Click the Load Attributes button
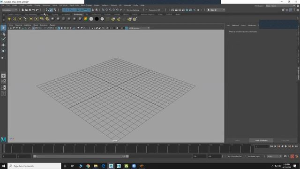Image resolution: width=300 pixels, height=169 pixels. coord(261,140)
